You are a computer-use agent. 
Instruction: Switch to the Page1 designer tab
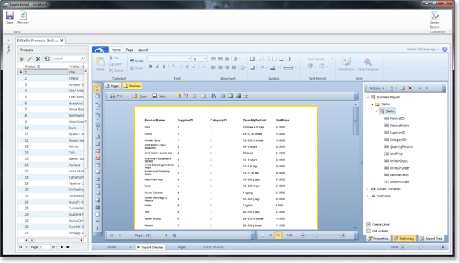(112, 86)
